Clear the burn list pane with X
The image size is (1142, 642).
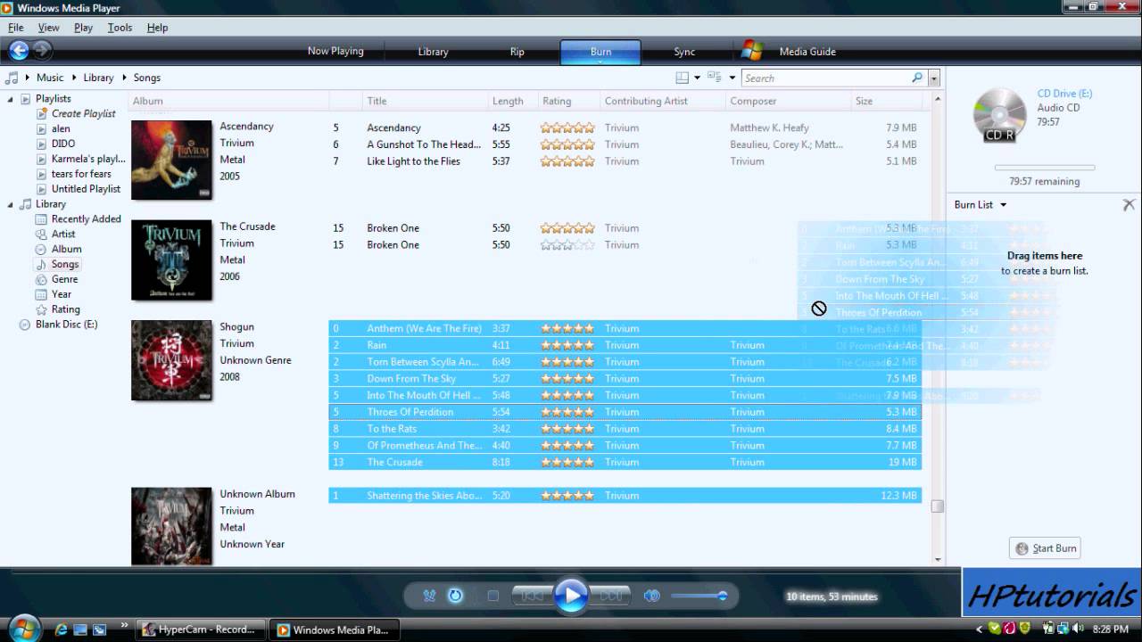coord(1129,204)
